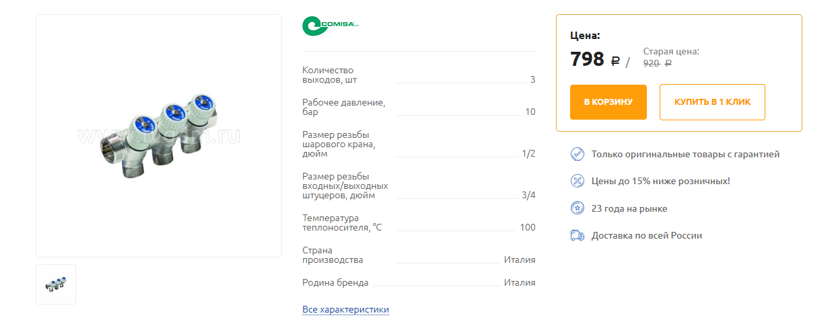The height and width of the screenshot is (328, 838).
Task: Click text Доставка по всей России
Action: point(647,236)
